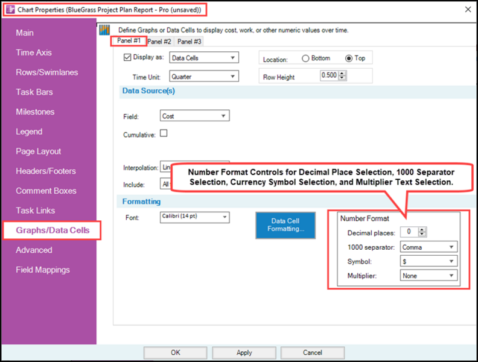Close the Chart Properties dialog
Image resolution: width=478 pixels, height=362 pixels.
coord(468,10)
